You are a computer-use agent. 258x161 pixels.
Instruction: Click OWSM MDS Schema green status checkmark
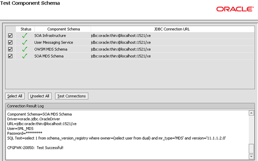point(25,49)
